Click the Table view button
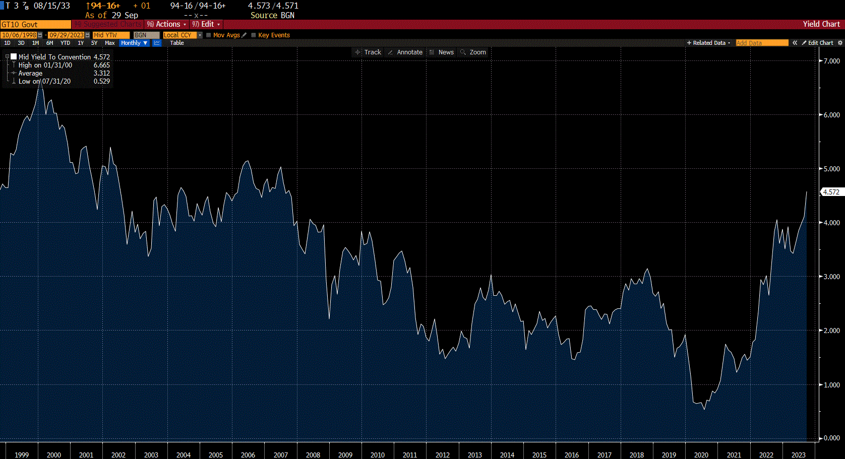Screen dimensions: 845x459 click(176, 43)
